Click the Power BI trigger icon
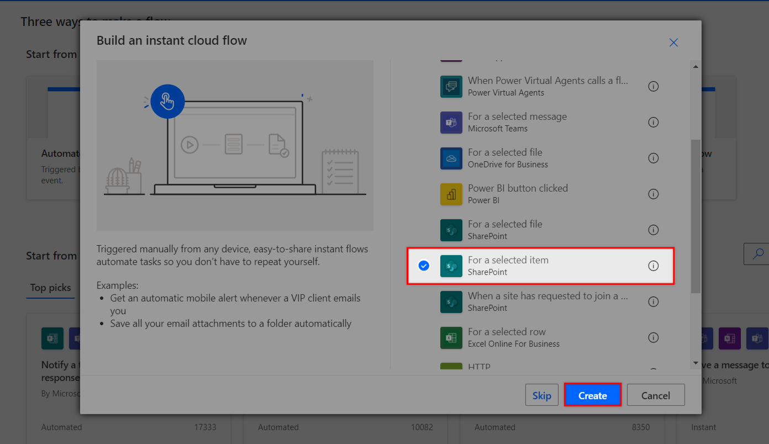769x444 pixels. pos(451,194)
